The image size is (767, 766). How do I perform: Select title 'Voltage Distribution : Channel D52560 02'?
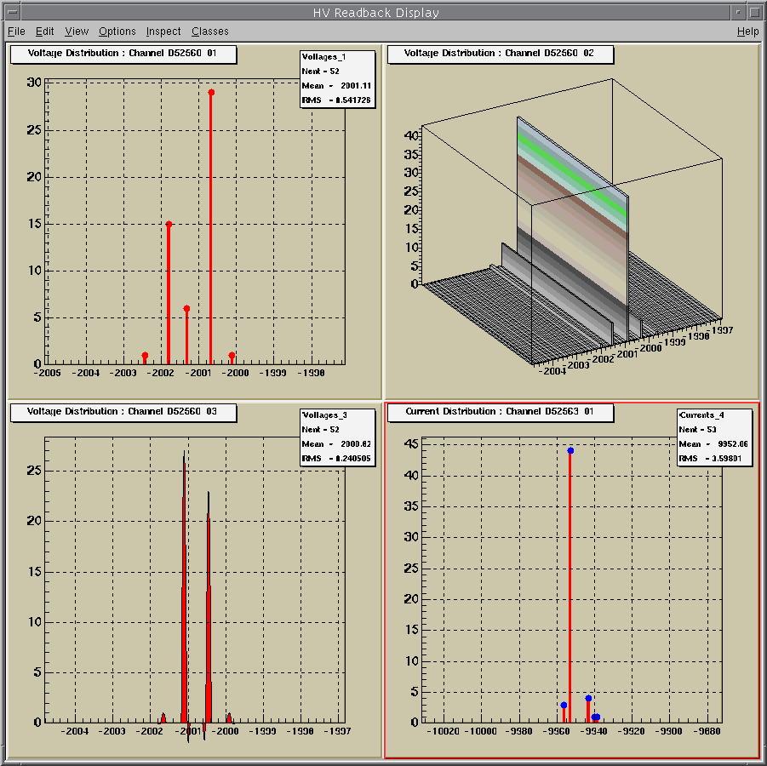coord(500,54)
